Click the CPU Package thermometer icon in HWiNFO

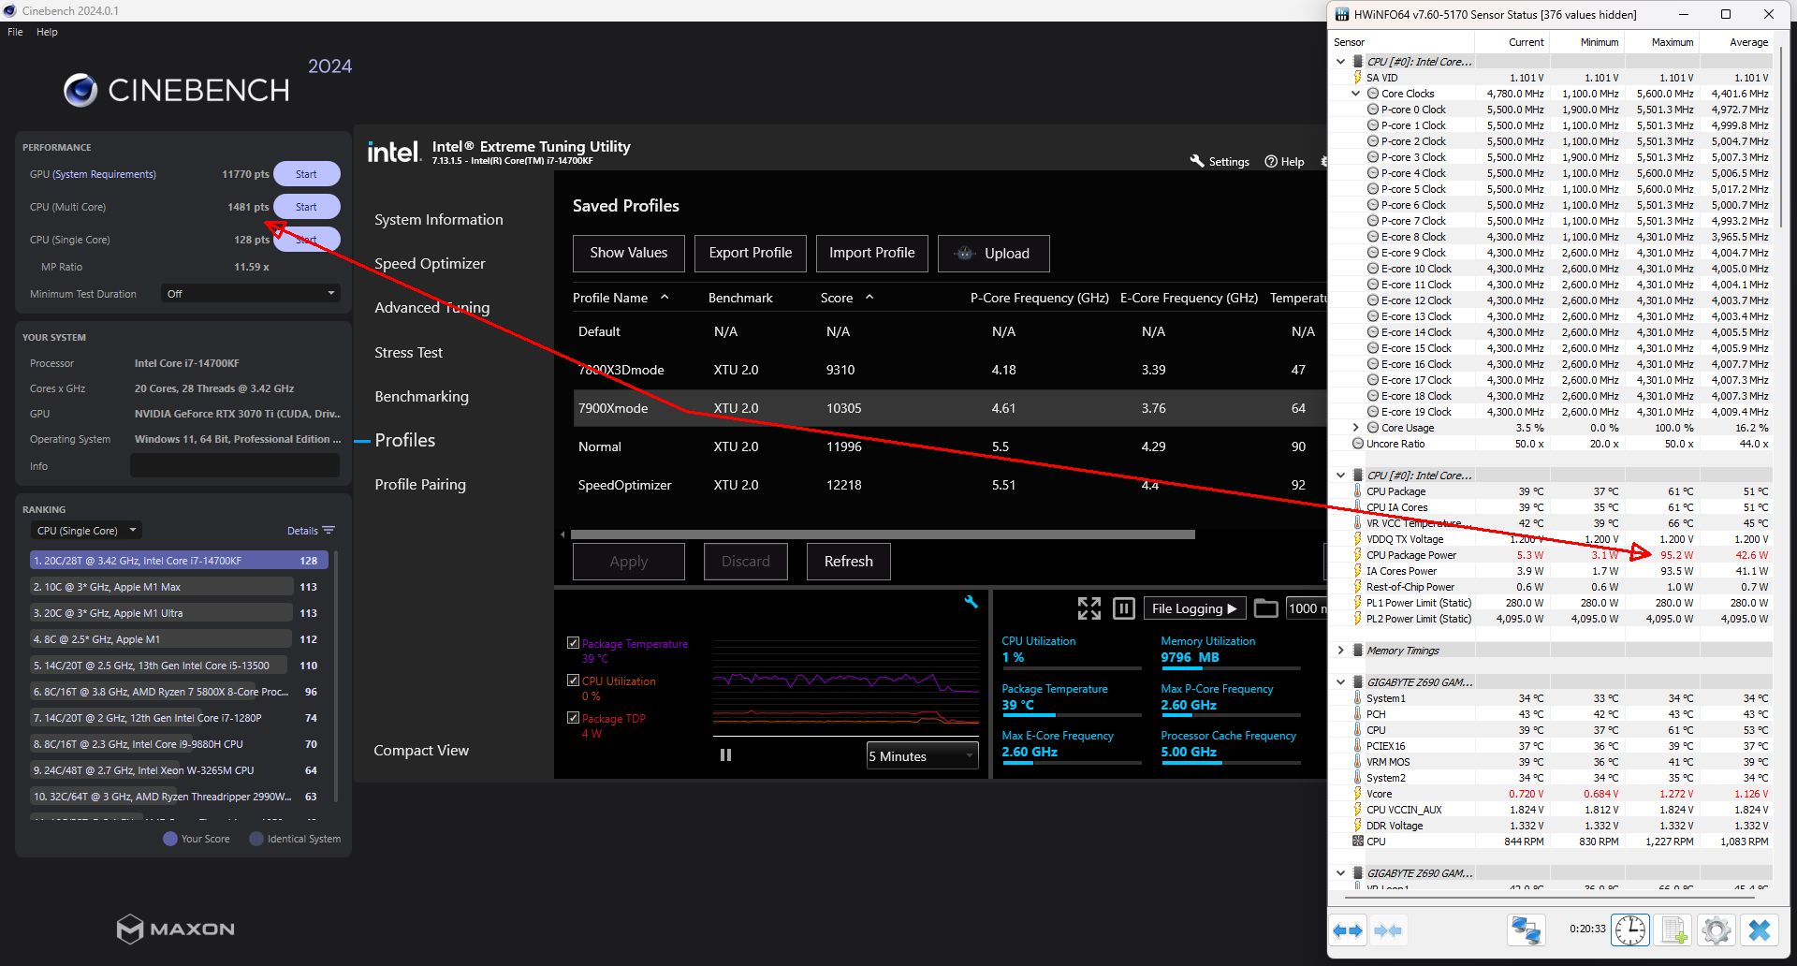pos(1357,491)
